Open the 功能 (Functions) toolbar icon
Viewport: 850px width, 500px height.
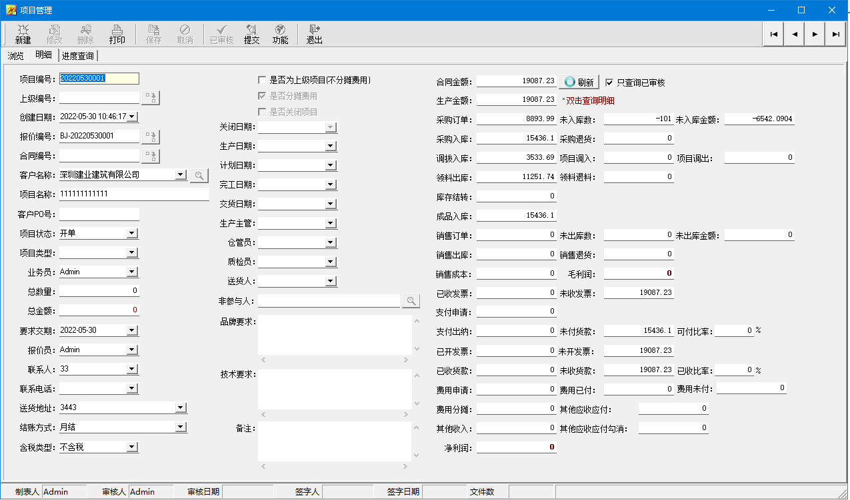pyautogui.click(x=281, y=34)
